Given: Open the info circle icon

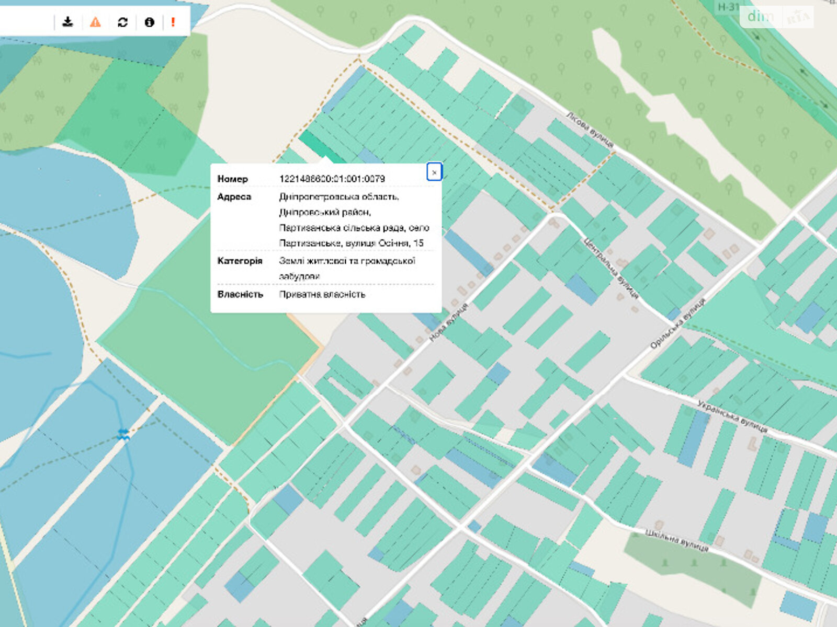Looking at the screenshot, I should pyautogui.click(x=149, y=22).
